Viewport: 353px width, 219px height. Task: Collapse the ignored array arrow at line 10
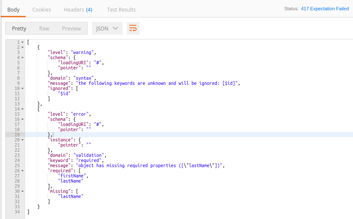coord(23,89)
